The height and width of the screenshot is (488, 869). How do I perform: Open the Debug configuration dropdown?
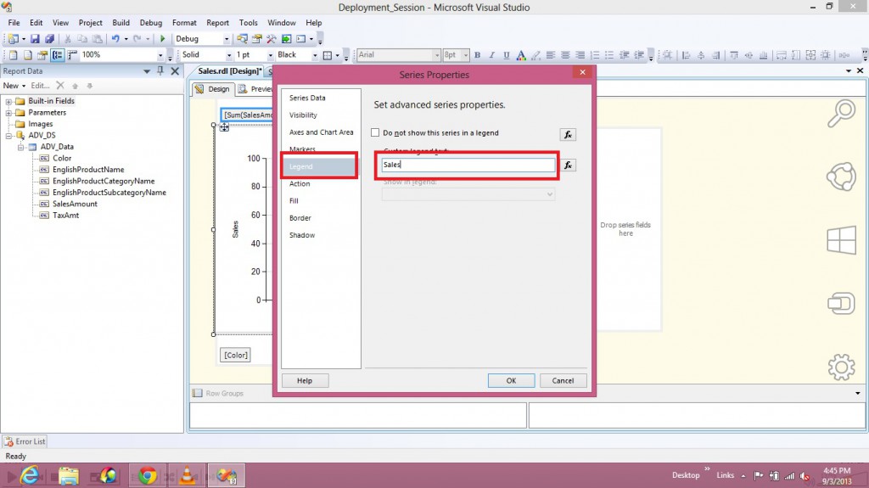click(227, 39)
